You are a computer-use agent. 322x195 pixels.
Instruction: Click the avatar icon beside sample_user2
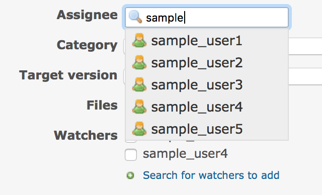click(139, 62)
